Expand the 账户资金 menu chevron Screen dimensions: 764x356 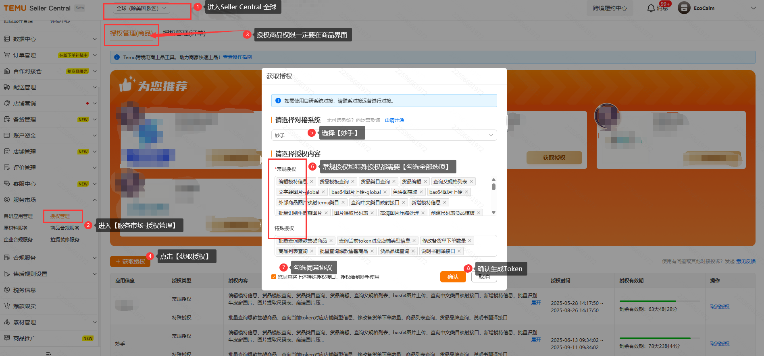(95, 136)
